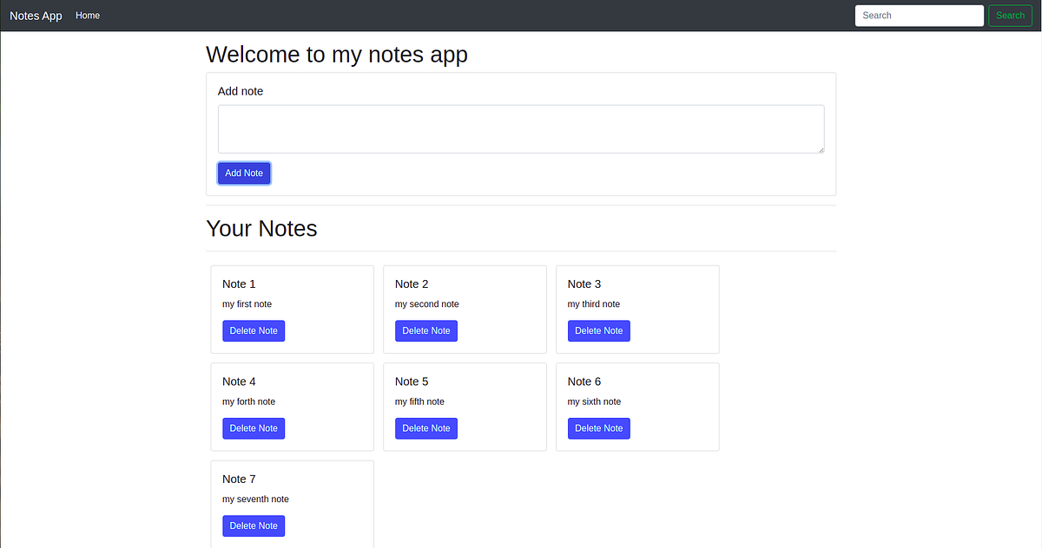Delete Note 2 my second note
This screenshot has height=548, width=1042.
[425, 330]
